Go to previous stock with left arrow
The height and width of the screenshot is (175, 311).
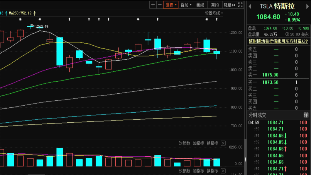tap(250, 6)
